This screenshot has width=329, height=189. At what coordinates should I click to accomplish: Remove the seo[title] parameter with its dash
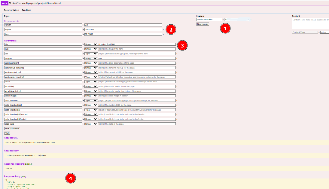click(x=177, y=59)
